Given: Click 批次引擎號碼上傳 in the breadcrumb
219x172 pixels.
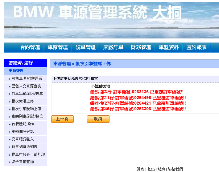Looking at the screenshot, I should [93, 64].
